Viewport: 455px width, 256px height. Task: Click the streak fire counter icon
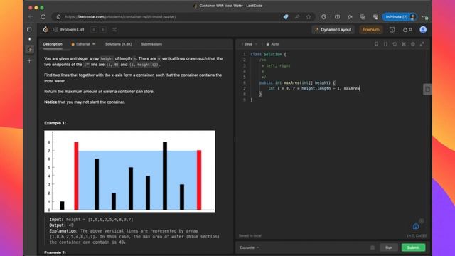(x=407, y=30)
